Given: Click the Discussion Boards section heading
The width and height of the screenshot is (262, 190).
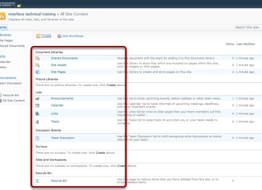Looking at the screenshot, I should 49,130.
